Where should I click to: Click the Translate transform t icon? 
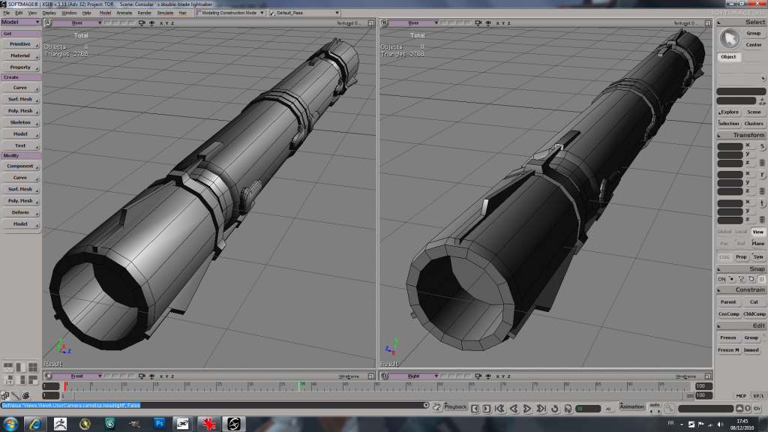[762, 203]
